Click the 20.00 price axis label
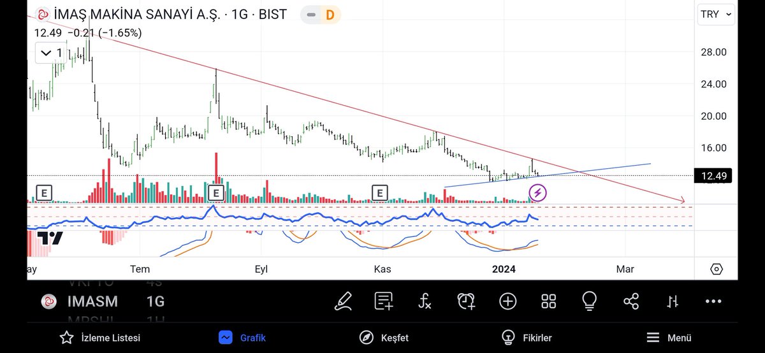Viewport: 765px width, 353px height. pos(714,116)
